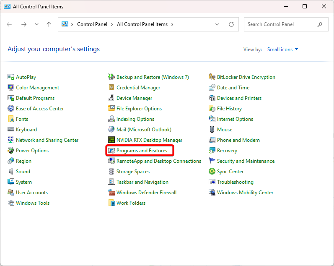Refresh the Control Panel view

231,24
